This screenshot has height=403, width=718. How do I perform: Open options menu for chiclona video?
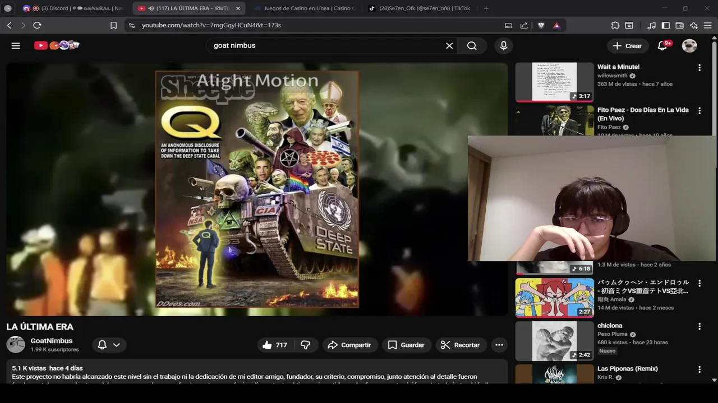coord(699,326)
